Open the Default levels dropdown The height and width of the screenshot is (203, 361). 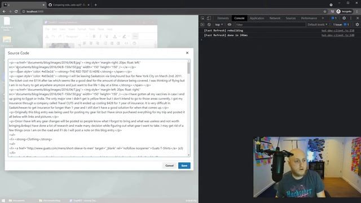pyautogui.click(x=318, y=25)
